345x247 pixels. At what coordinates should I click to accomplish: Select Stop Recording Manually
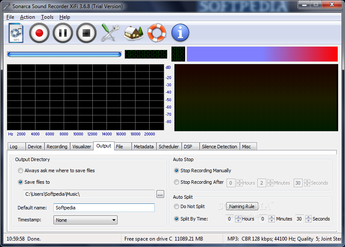click(x=203, y=171)
